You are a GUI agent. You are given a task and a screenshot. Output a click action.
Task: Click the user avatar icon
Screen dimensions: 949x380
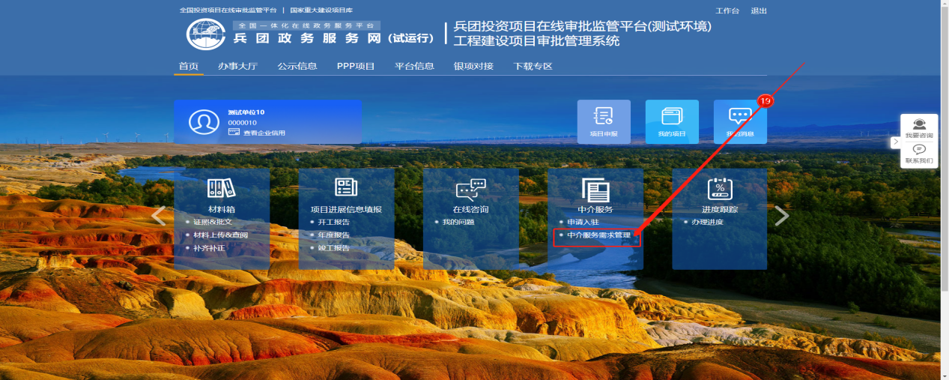(204, 122)
